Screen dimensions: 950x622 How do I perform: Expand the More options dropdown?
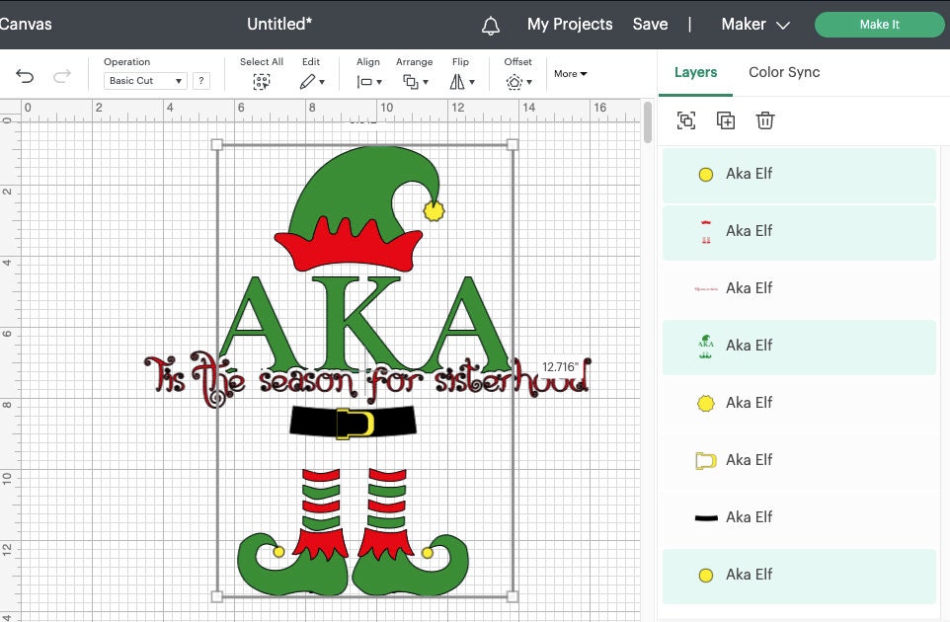click(570, 73)
